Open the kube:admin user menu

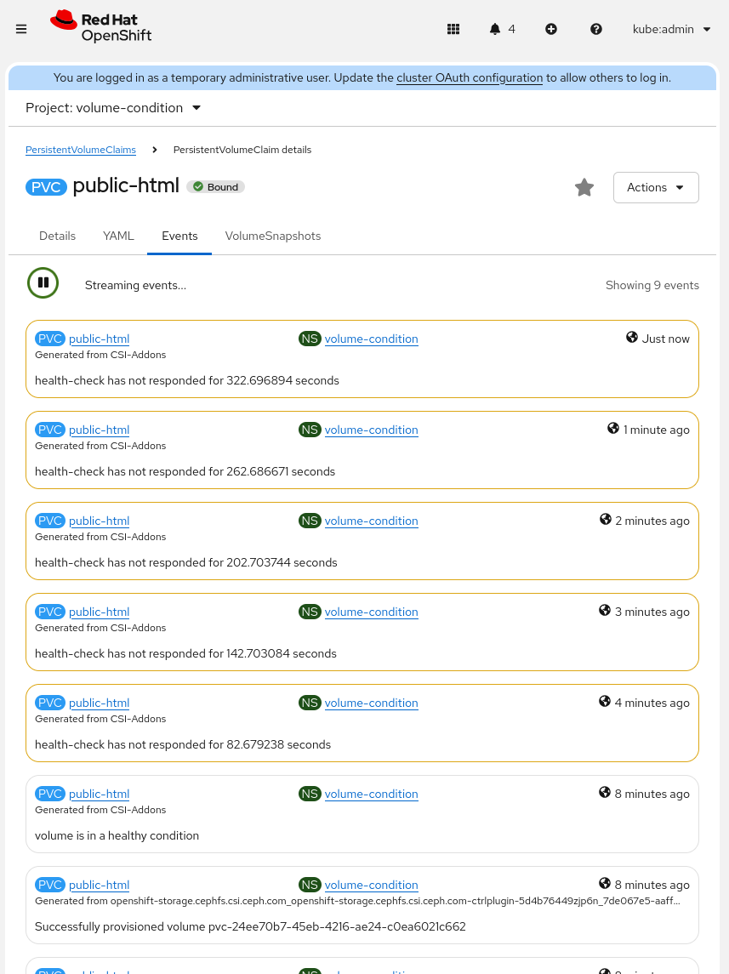[671, 29]
